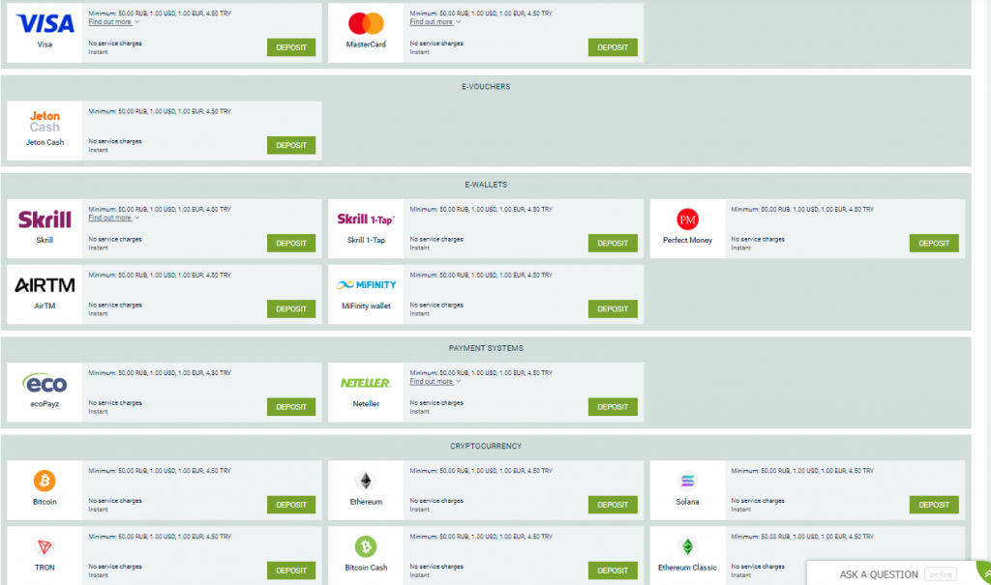Open the Ask a Question chat

click(x=879, y=574)
